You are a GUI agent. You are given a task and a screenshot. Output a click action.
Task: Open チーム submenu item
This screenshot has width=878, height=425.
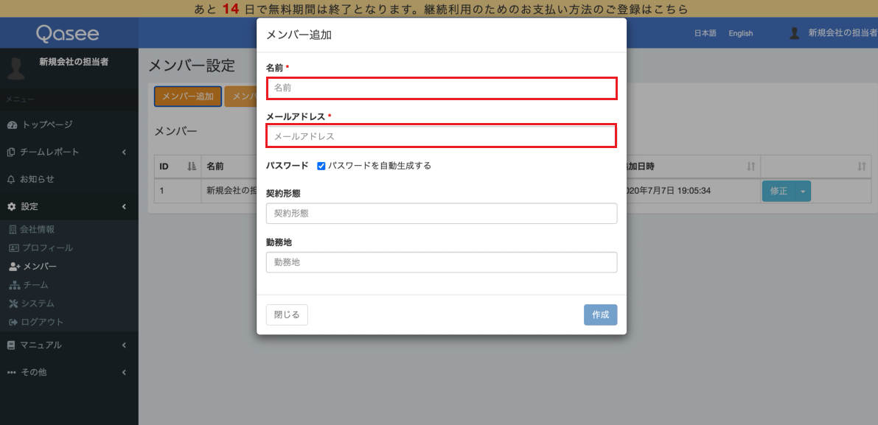point(36,285)
